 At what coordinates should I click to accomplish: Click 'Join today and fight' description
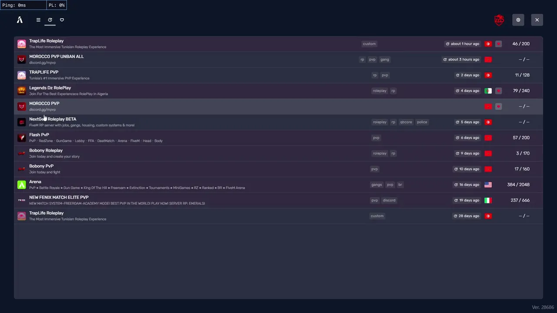[45, 172]
